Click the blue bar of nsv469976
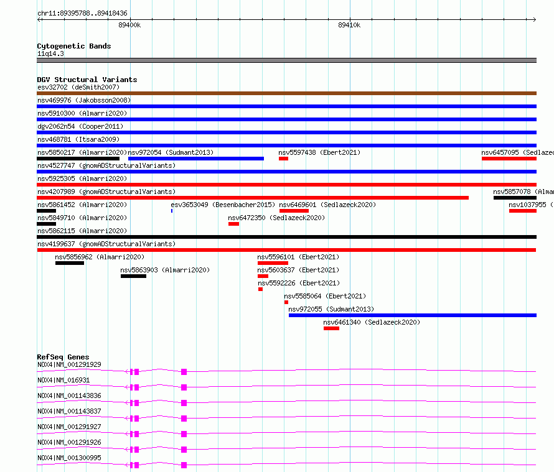554x472 pixels. (x=286, y=106)
